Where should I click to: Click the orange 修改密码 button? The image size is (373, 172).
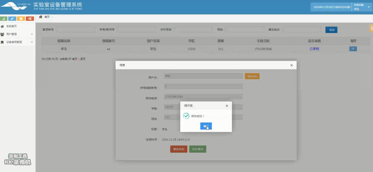[252, 75]
